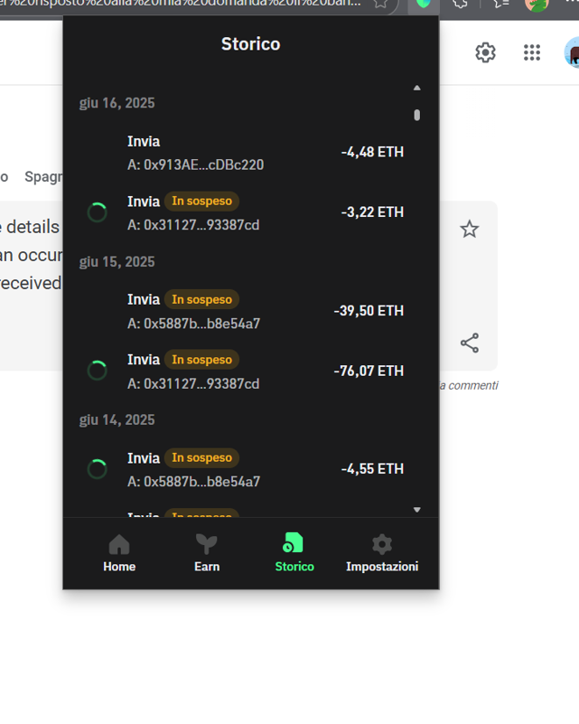Click the share icon
Viewport: 579px width, 724px height.
click(x=469, y=343)
